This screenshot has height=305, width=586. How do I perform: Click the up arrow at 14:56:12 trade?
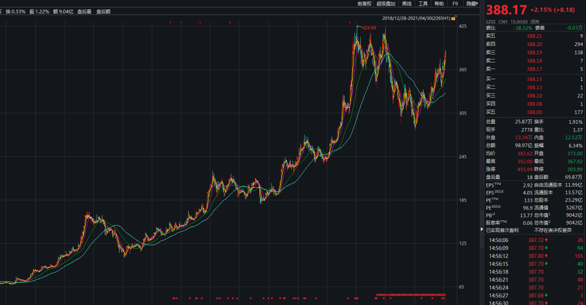pos(546,256)
